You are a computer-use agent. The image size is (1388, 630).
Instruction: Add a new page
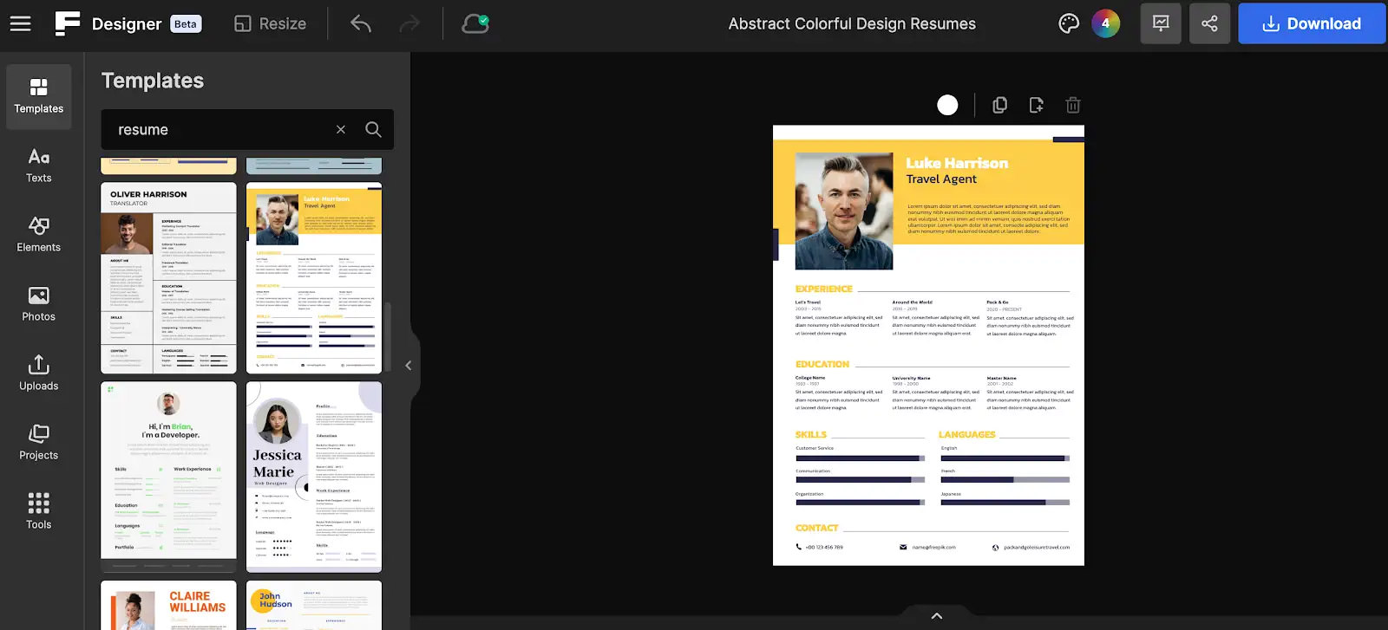[1037, 105]
